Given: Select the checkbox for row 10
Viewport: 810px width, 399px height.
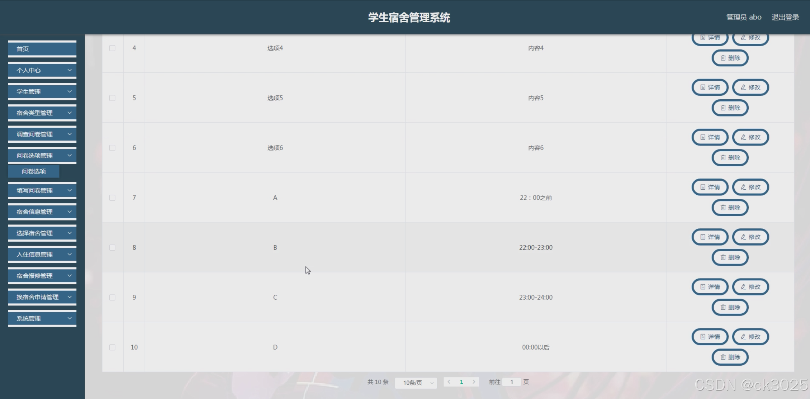Looking at the screenshot, I should click(x=112, y=347).
